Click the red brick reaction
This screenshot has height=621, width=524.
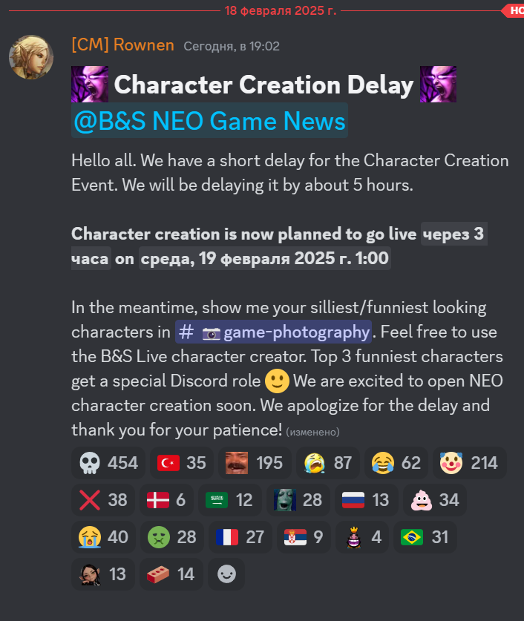pos(171,574)
